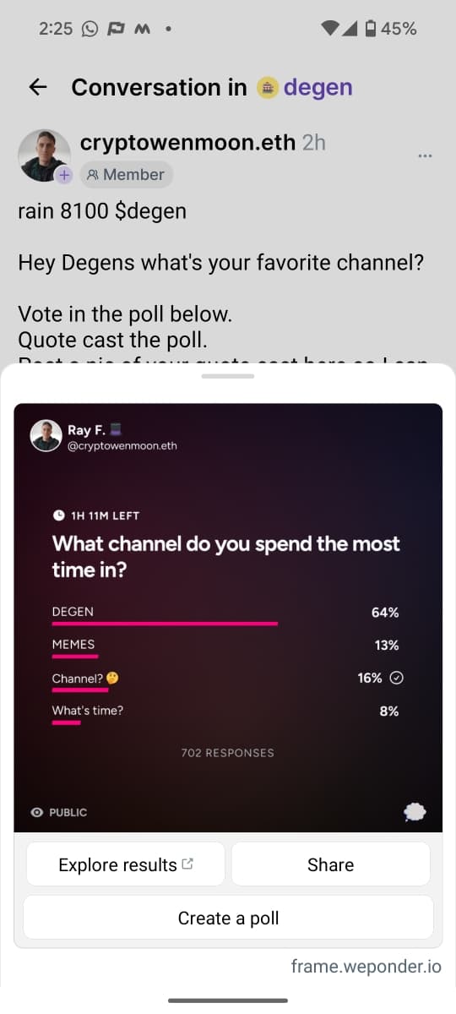Open the three-dot post options menu
This screenshot has width=456, height=1014.
pos(425,155)
